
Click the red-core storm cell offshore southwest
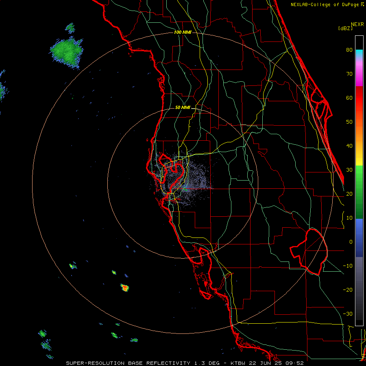[125, 288]
